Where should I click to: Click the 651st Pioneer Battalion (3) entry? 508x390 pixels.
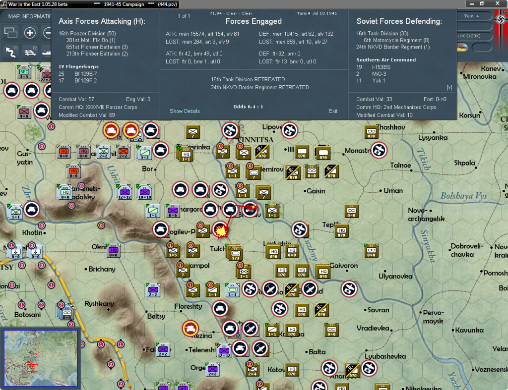(x=97, y=47)
